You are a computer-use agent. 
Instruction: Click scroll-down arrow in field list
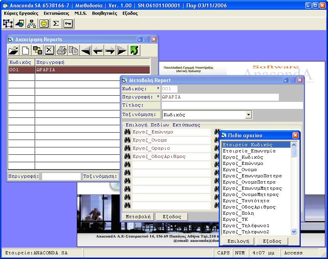pos(294,231)
